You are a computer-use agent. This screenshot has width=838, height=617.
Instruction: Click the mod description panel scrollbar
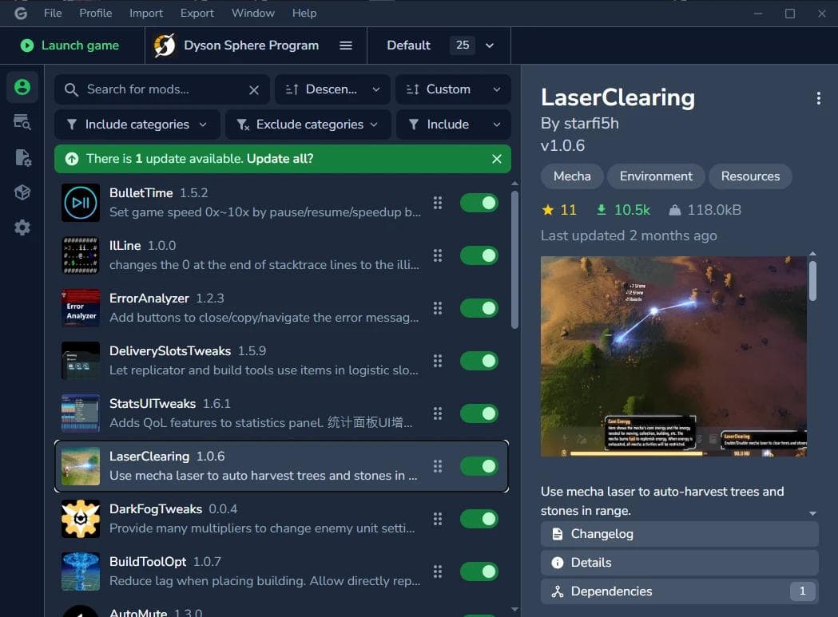pos(813,280)
